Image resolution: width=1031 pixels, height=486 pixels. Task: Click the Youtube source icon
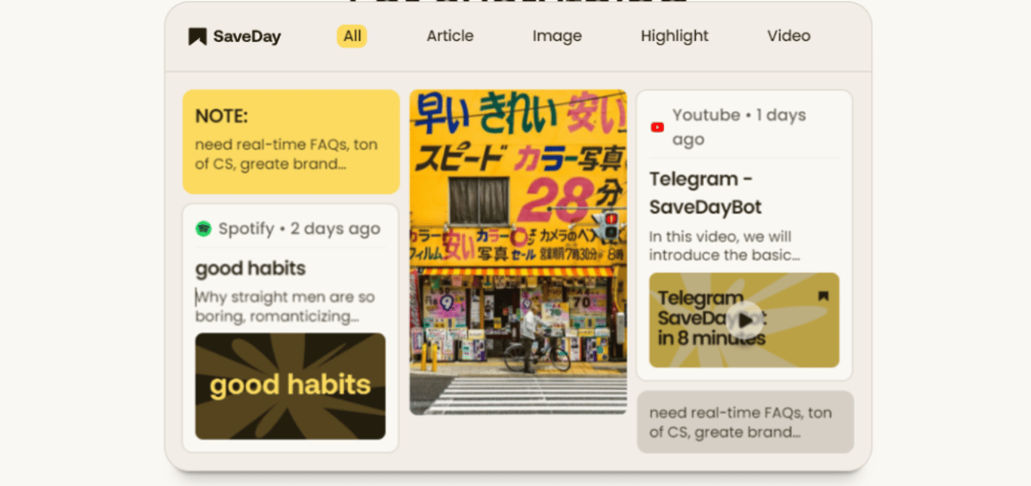click(x=657, y=128)
